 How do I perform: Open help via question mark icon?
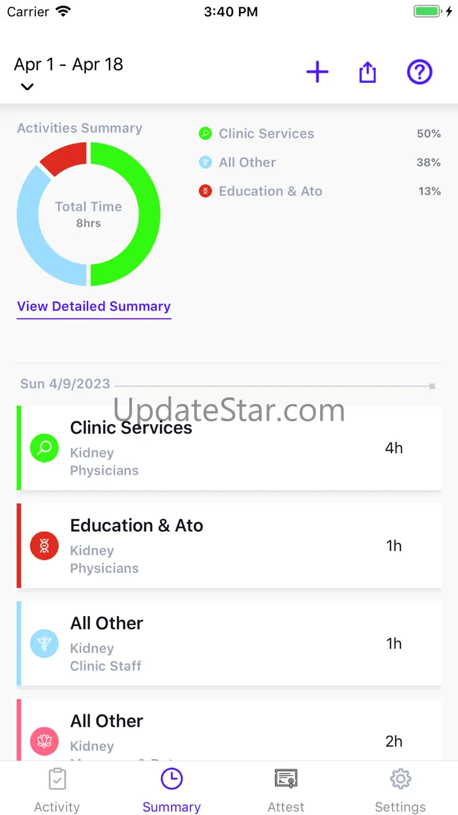click(x=420, y=72)
